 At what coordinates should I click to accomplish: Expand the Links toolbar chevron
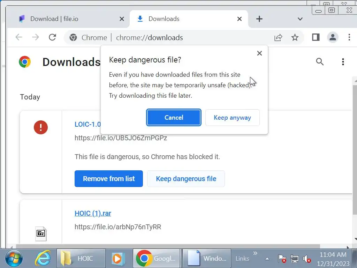coord(255,253)
